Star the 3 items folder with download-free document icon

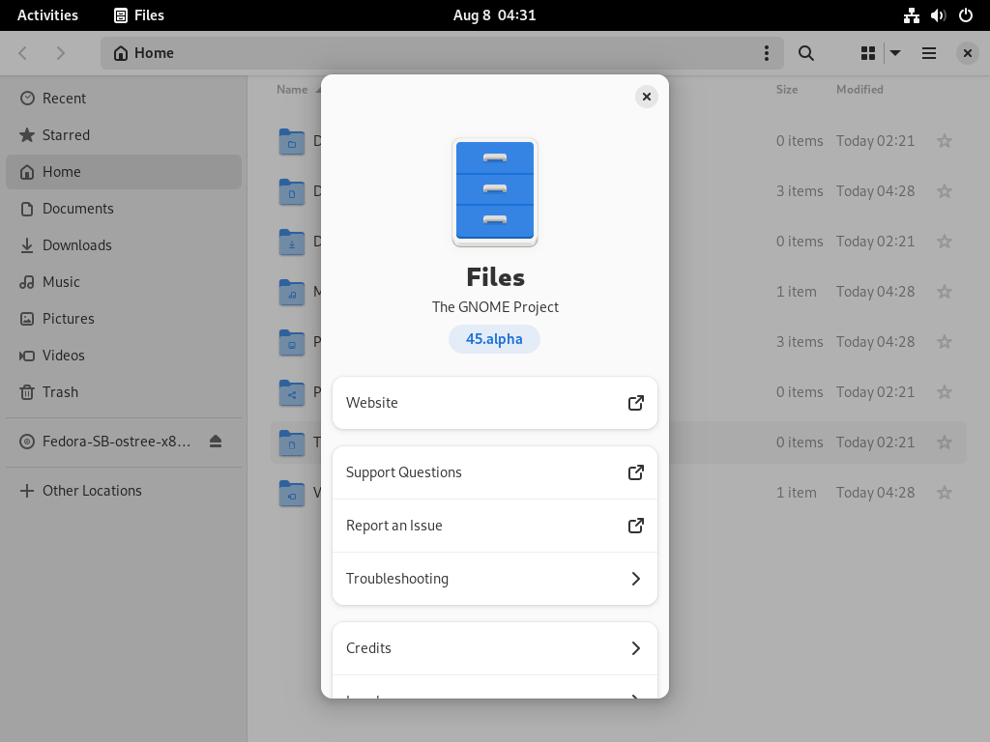(945, 191)
